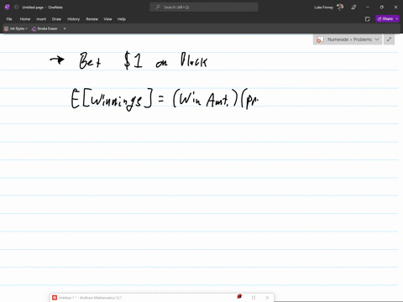Click the pen mode icon in title bar
The width and height of the screenshot is (403, 302).
(353, 8)
